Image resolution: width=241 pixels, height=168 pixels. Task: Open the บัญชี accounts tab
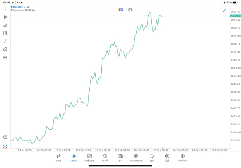click(x=167, y=158)
